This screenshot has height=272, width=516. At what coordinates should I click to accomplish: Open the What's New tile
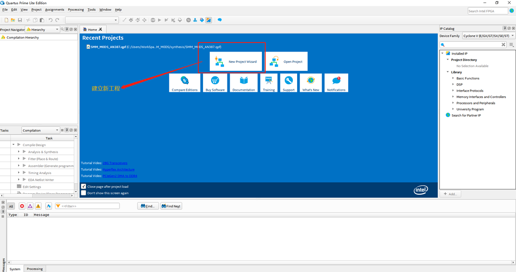pyautogui.click(x=311, y=83)
